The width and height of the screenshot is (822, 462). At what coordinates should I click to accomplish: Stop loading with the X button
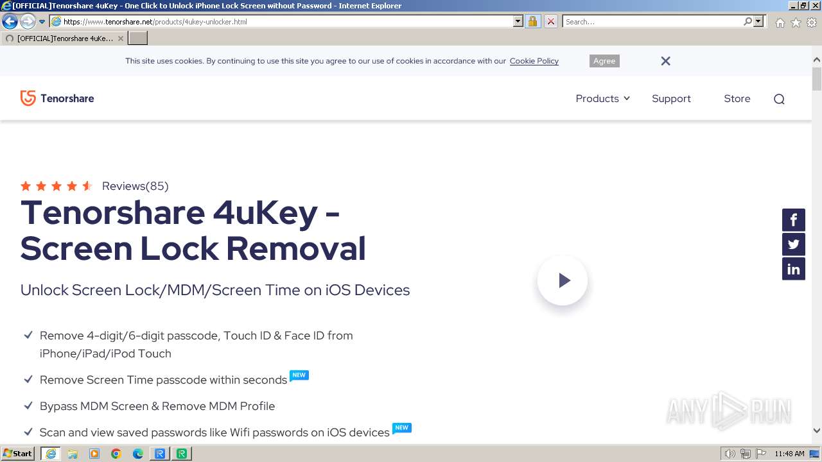pyautogui.click(x=550, y=21)
